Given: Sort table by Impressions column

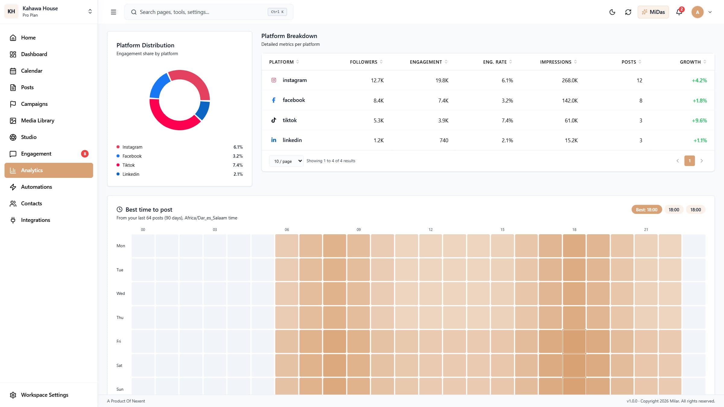Looking at the screenshot, I should coord(558,62).
